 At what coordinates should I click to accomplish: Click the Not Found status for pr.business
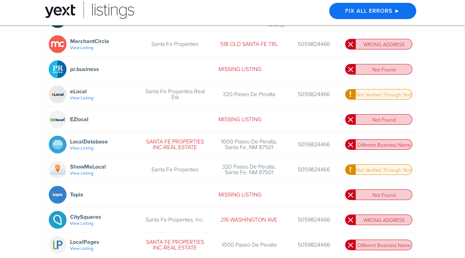(x=379, y=69)
